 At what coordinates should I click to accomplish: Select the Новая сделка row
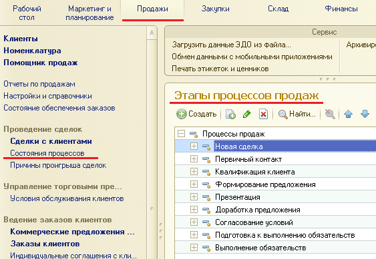click(275, 146)
